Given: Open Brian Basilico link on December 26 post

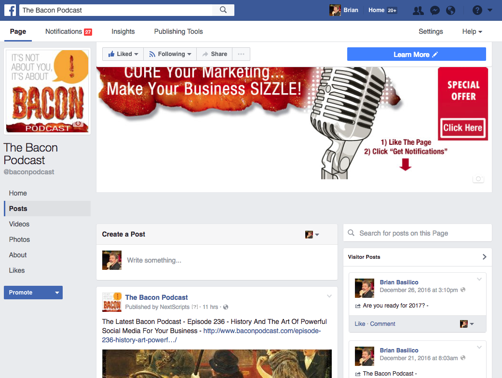Looking at the screenshot, I should pyautogui.click(x=399, y=282).
